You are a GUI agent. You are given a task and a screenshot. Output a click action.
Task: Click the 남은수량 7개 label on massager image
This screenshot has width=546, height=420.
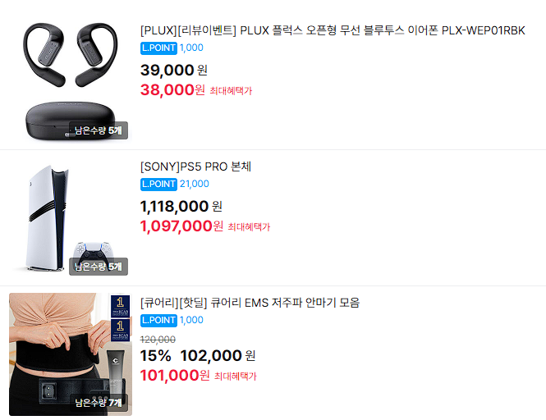[x=99, y=403]
